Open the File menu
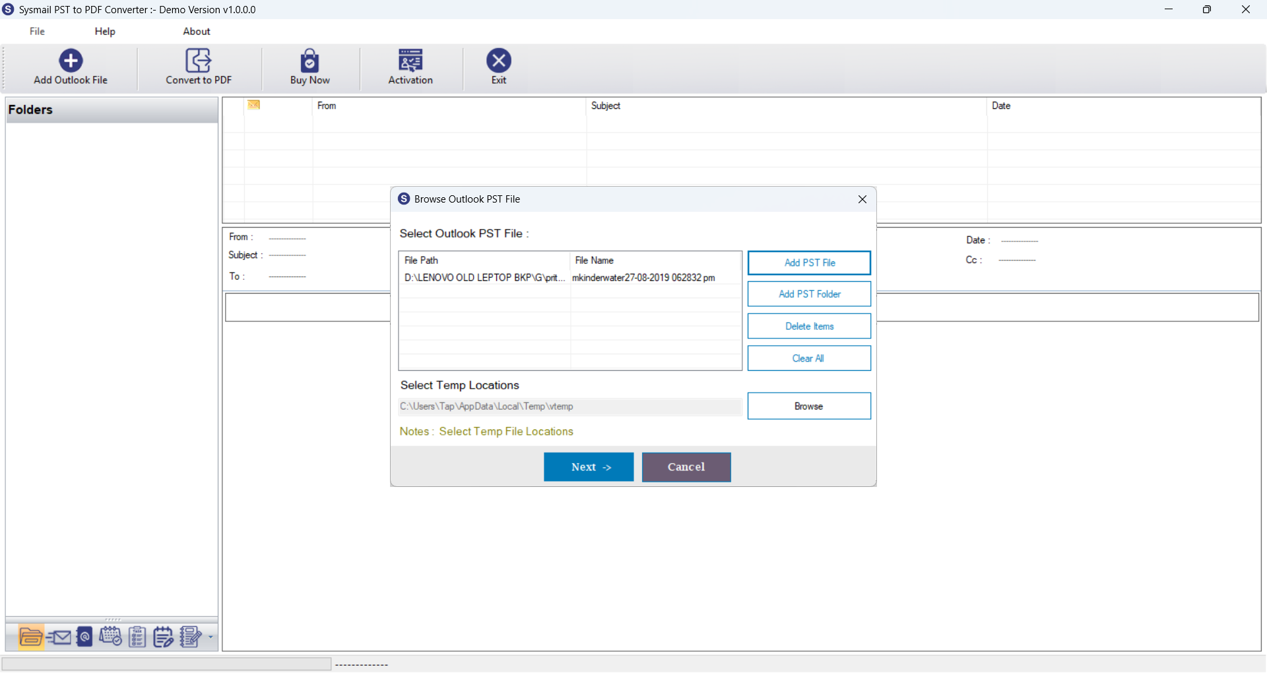 (x=37, y=31)
